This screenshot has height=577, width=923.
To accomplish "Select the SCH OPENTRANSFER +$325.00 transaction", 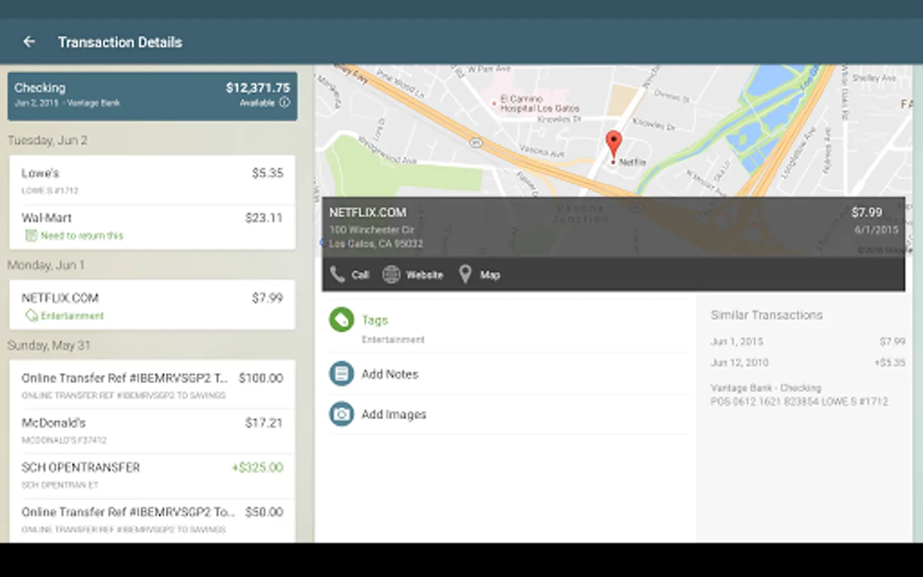I will click(153, 476).
